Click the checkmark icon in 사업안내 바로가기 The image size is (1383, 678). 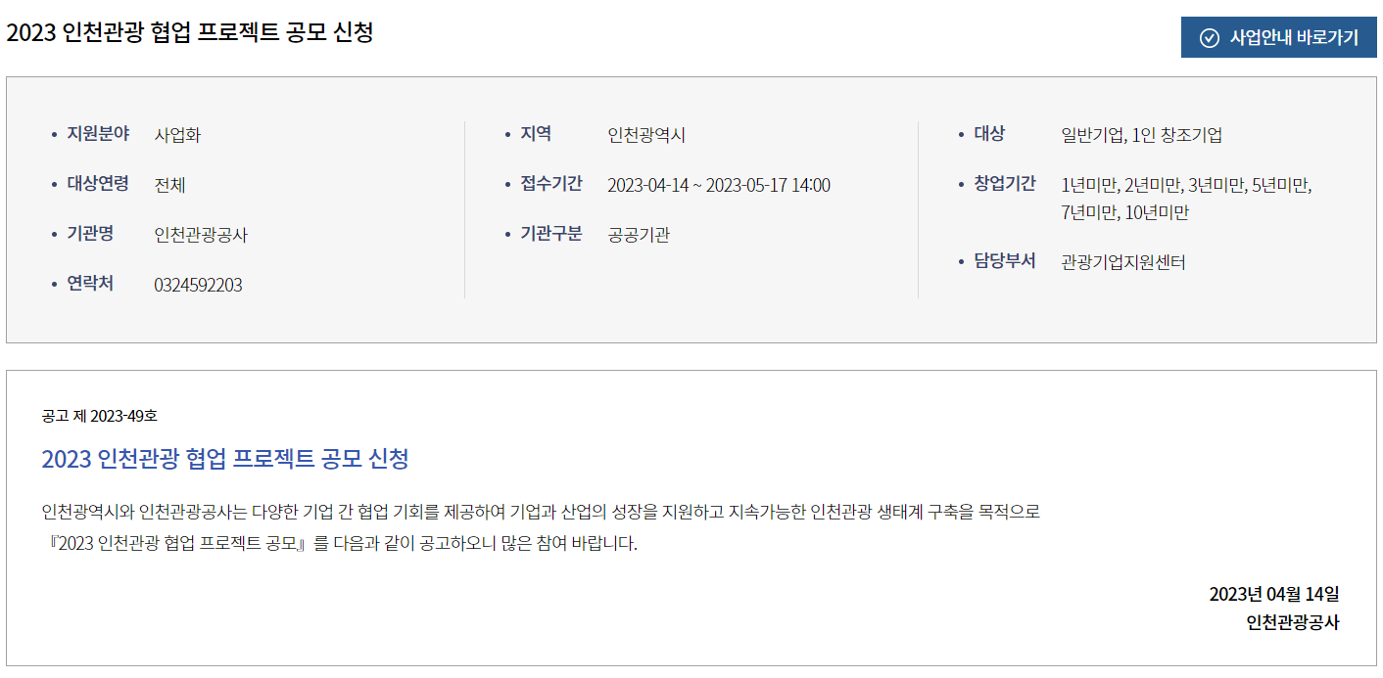1210,38
